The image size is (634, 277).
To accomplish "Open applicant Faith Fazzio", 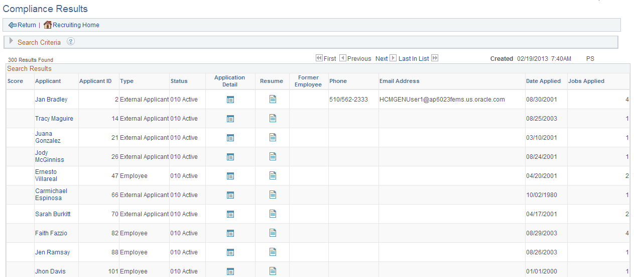I will pos(51,233).
